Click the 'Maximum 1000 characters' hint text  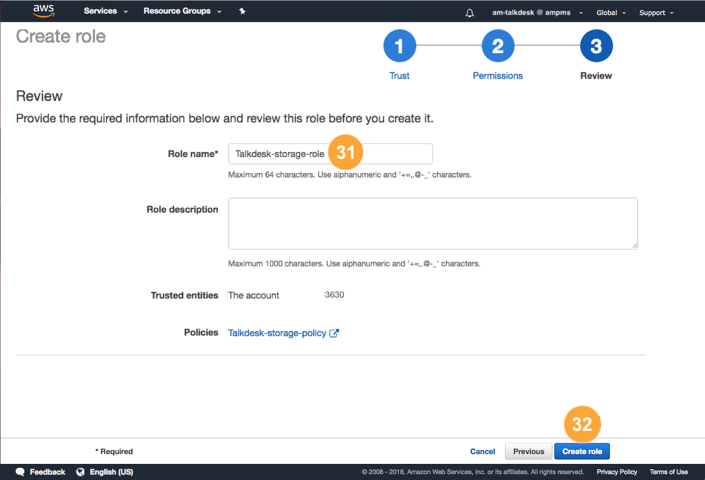click(x=354, y=263)
